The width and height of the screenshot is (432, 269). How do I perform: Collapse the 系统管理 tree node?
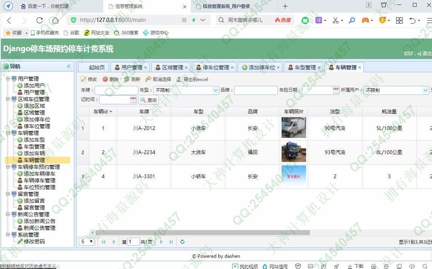coord(8,235)
